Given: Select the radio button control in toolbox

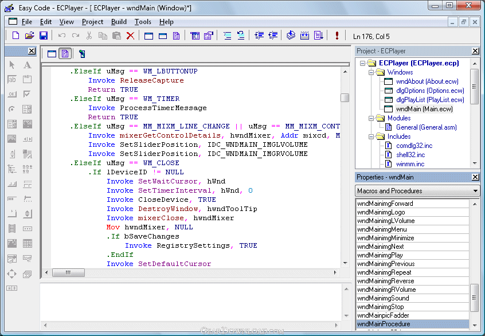Looking at the screenshot, I should click(x=12, y=110).
